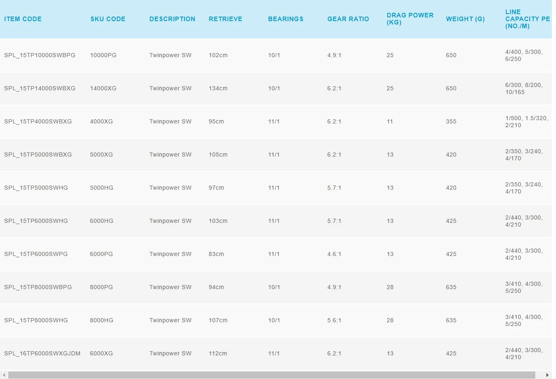Image resolution: width=556 pixels, height=379 pixels.
Task: Click drag power 11 value
Action: tap(390, 121)
